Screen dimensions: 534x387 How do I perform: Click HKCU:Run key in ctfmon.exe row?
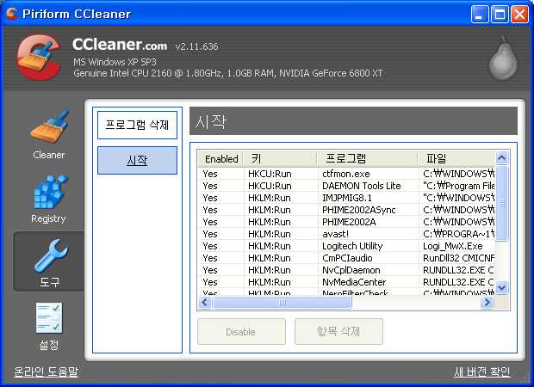click(x=270, y=174)
